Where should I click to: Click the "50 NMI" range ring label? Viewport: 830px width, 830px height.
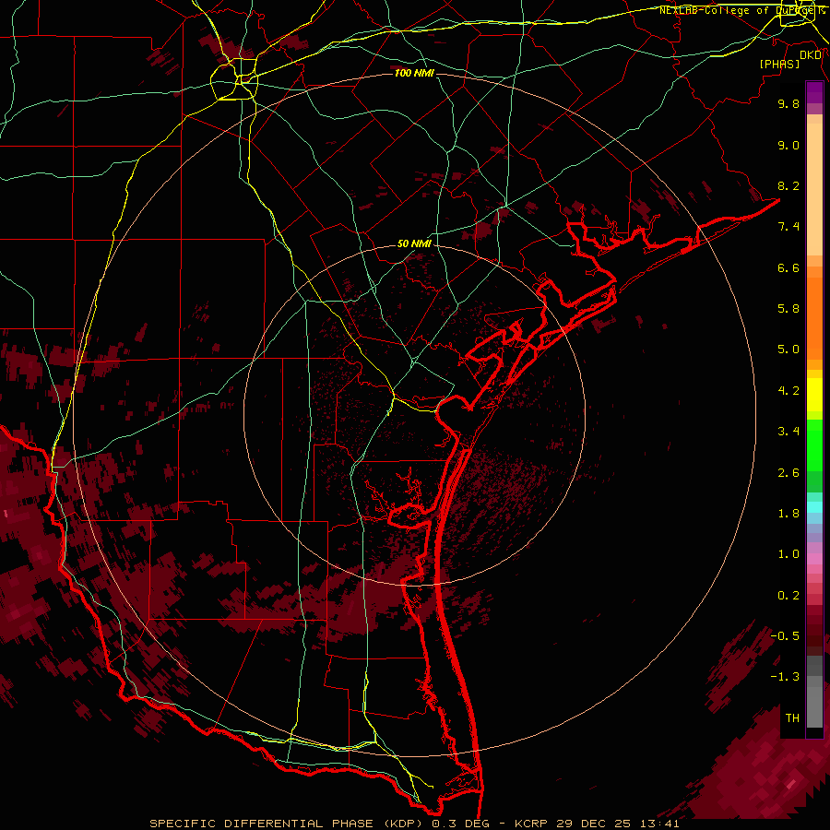(x=414, y=243)
